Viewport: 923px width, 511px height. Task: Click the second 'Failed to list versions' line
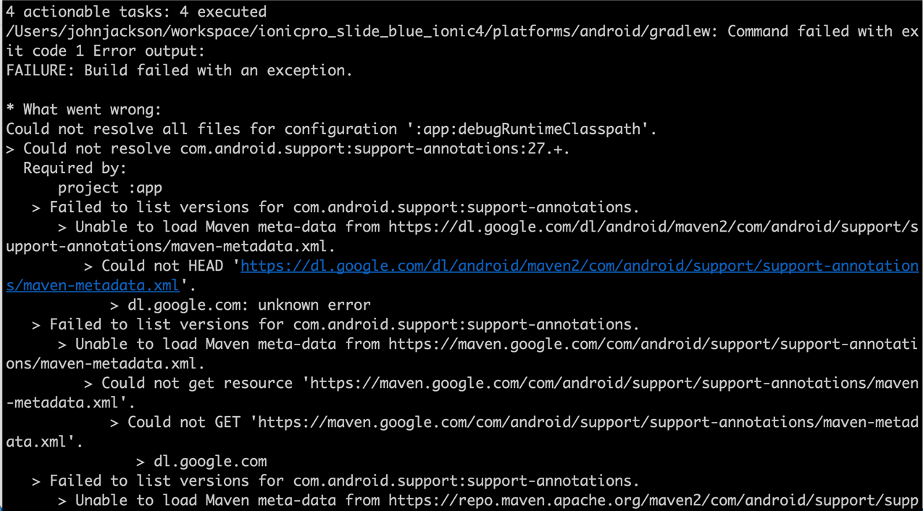336,324
